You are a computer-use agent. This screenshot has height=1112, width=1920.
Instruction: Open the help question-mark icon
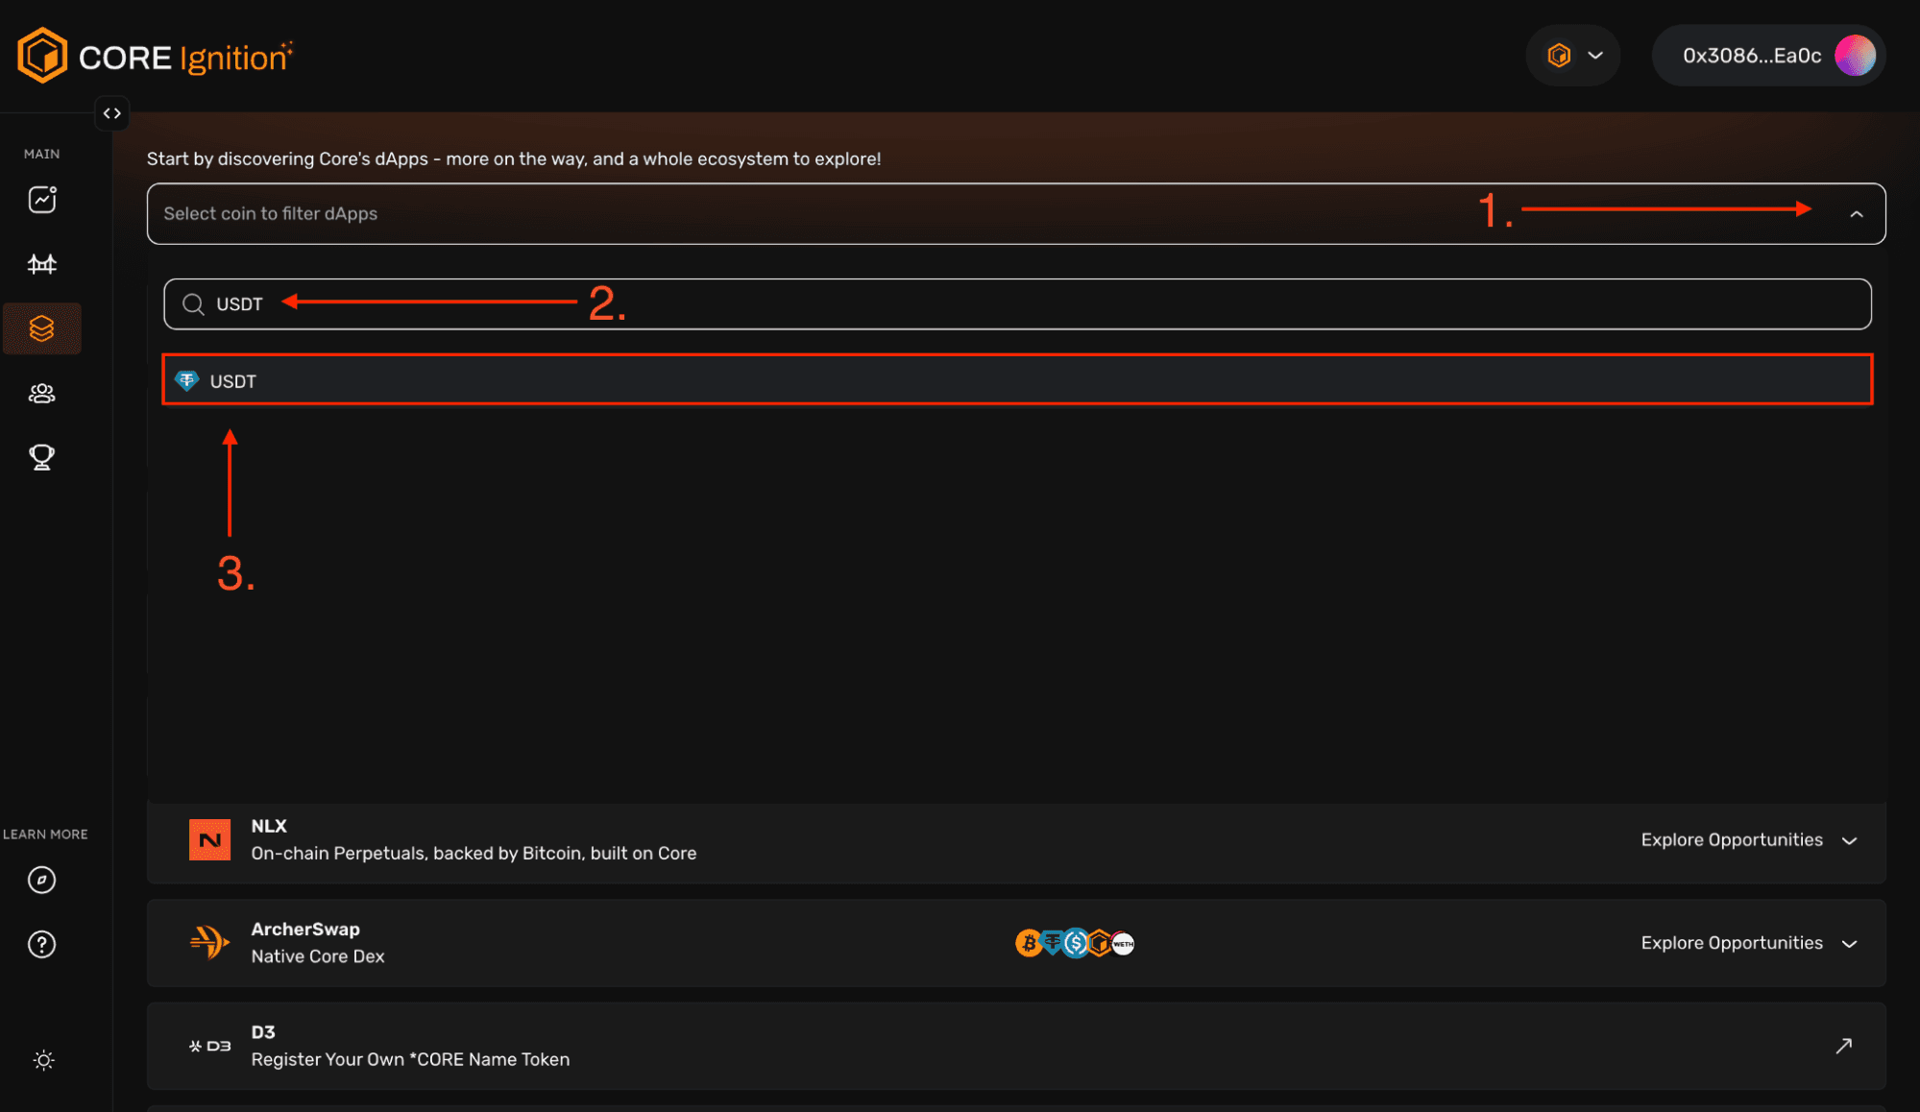[x=42, y=944]
